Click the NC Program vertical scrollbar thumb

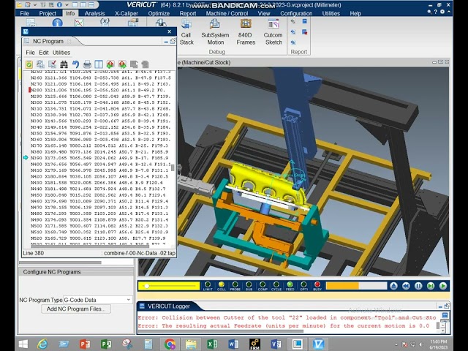click(173, 167)
